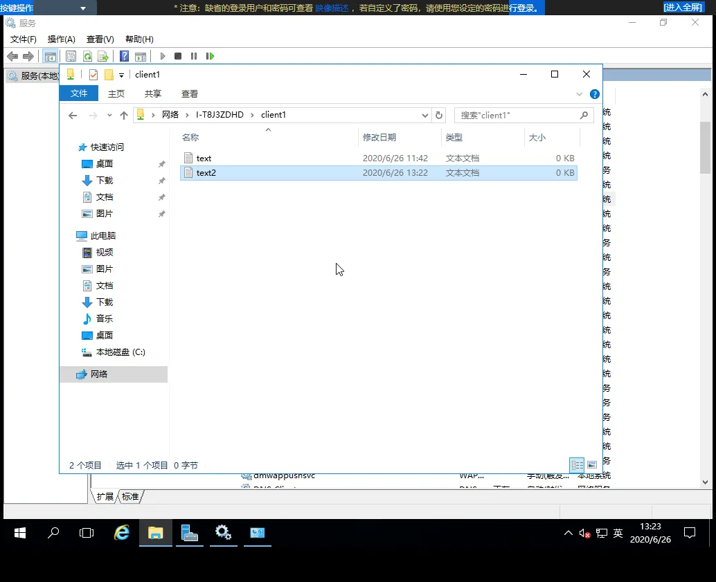Viewport: 716px width, 582px height.
Task: Click the search client1 input box
Action: pyautogui.click(x=518, y=116)
